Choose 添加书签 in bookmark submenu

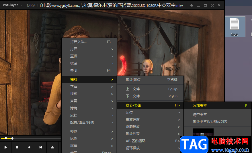click(218, 105)
